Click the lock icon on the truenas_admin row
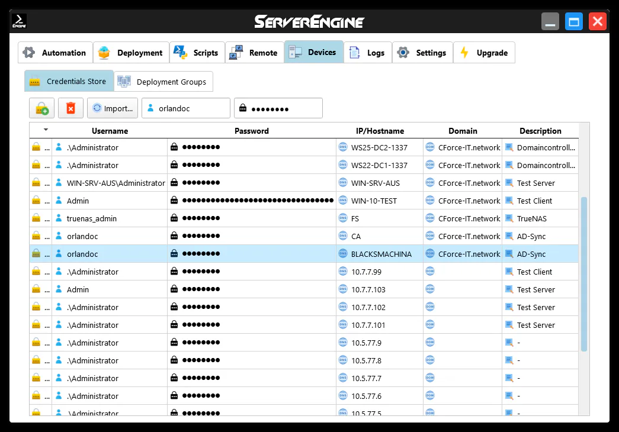 pyautogui.click(x=36, y=218)
